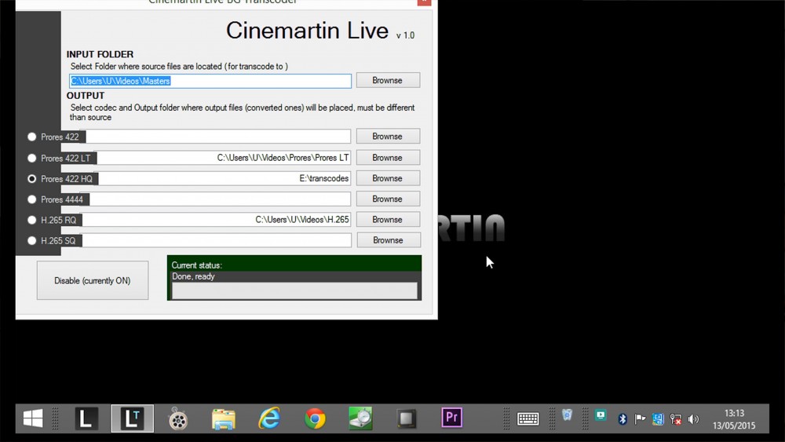Select the Prores 422 LT radio button
The width and height of the screenshot is (785, 442).
point(32,158)
